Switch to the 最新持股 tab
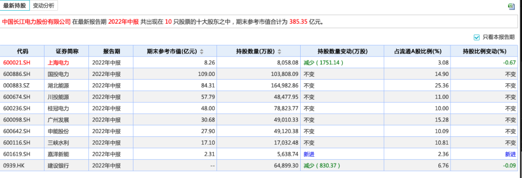This screenshot has width=522, height=178. (x=15, y=6)
